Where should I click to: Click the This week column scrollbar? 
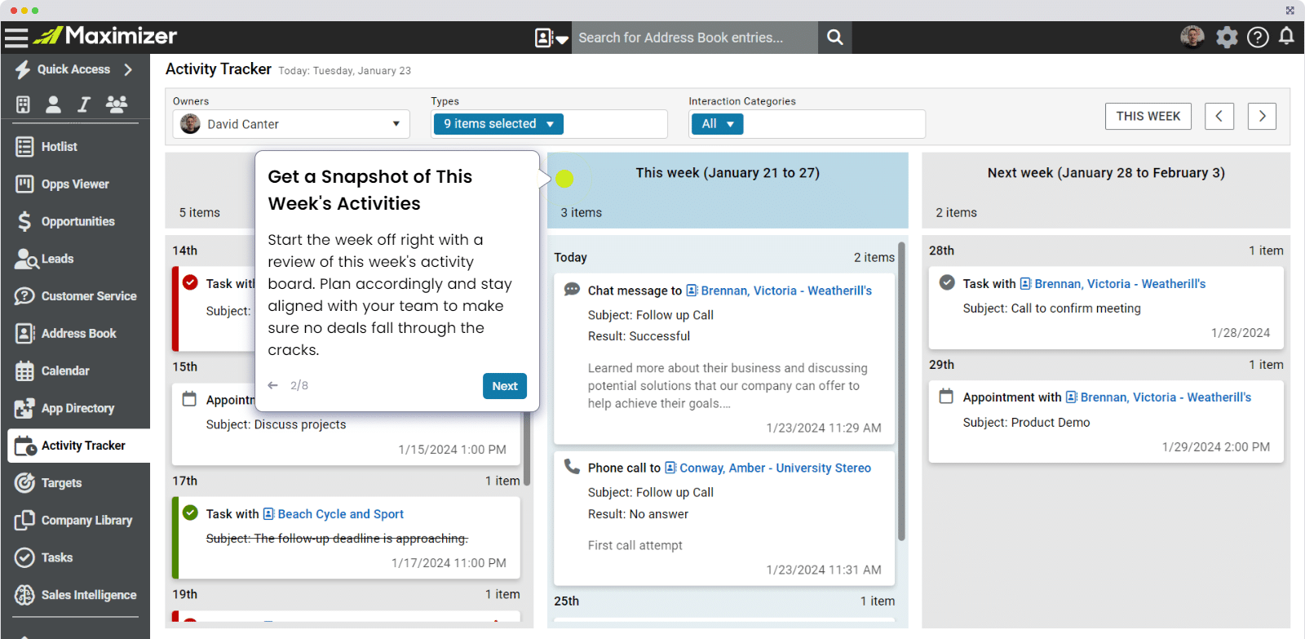[x=901, y=391]
